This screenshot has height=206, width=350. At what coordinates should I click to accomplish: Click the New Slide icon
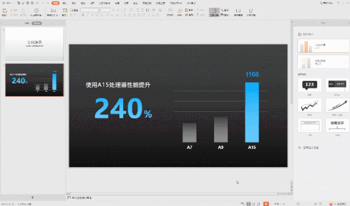53,10
